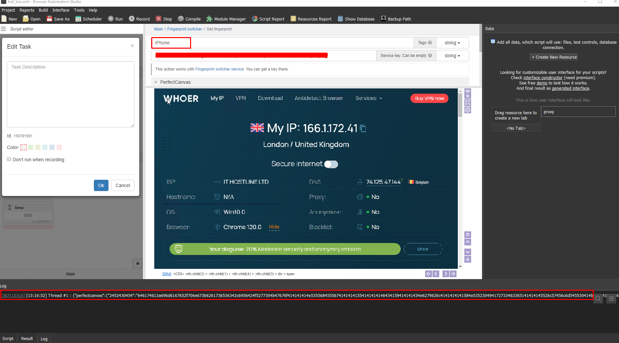Open the Script Report
The width and height of the screenshot is (619, 343).
255,19
